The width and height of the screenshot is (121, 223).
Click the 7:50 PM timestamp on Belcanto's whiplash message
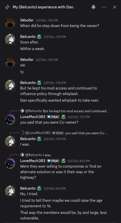pyautogui.click(x=55, y=83)
